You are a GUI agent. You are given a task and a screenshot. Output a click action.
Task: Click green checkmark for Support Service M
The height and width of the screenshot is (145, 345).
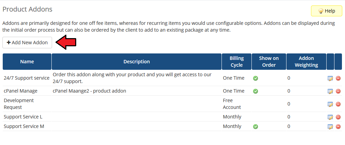[256, 127]
